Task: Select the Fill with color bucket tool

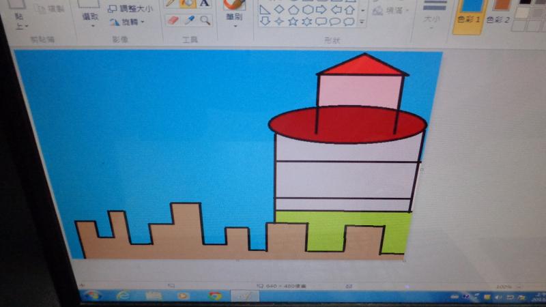Action: (x=188, y=3)
